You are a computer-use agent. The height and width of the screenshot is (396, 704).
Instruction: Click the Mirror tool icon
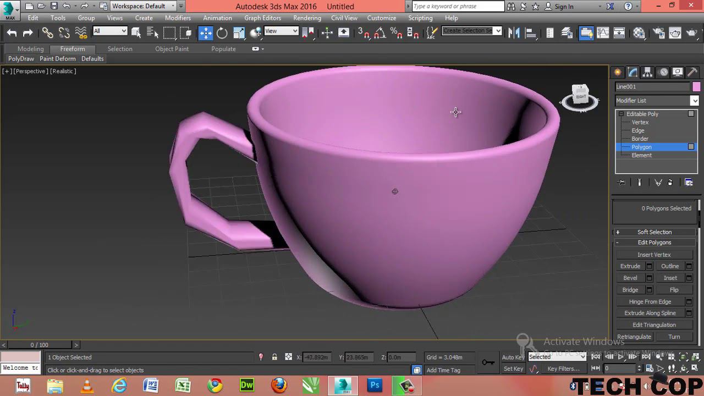514,33
